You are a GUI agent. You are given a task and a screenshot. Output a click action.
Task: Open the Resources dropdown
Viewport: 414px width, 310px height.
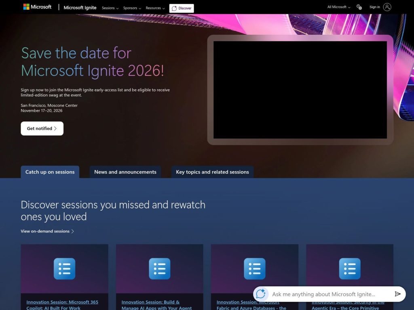pos(154,8)
